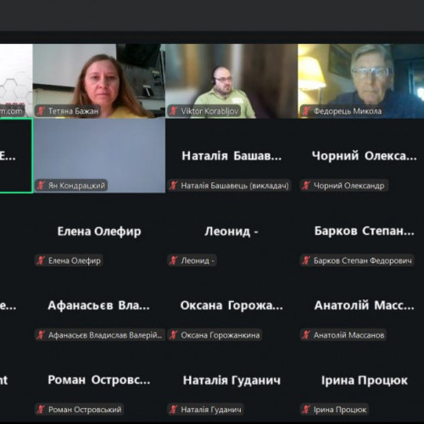The height and width of the screenshot is (424, 424).
Task: Click the Анатолій Массанов name label
Action: coord(349,335)
